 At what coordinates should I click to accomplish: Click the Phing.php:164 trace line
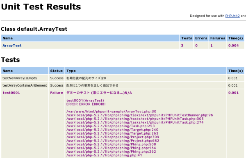(x=111, y=148)
